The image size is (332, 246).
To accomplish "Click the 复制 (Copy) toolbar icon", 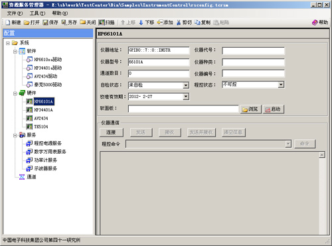I will [x=197, y=23].
